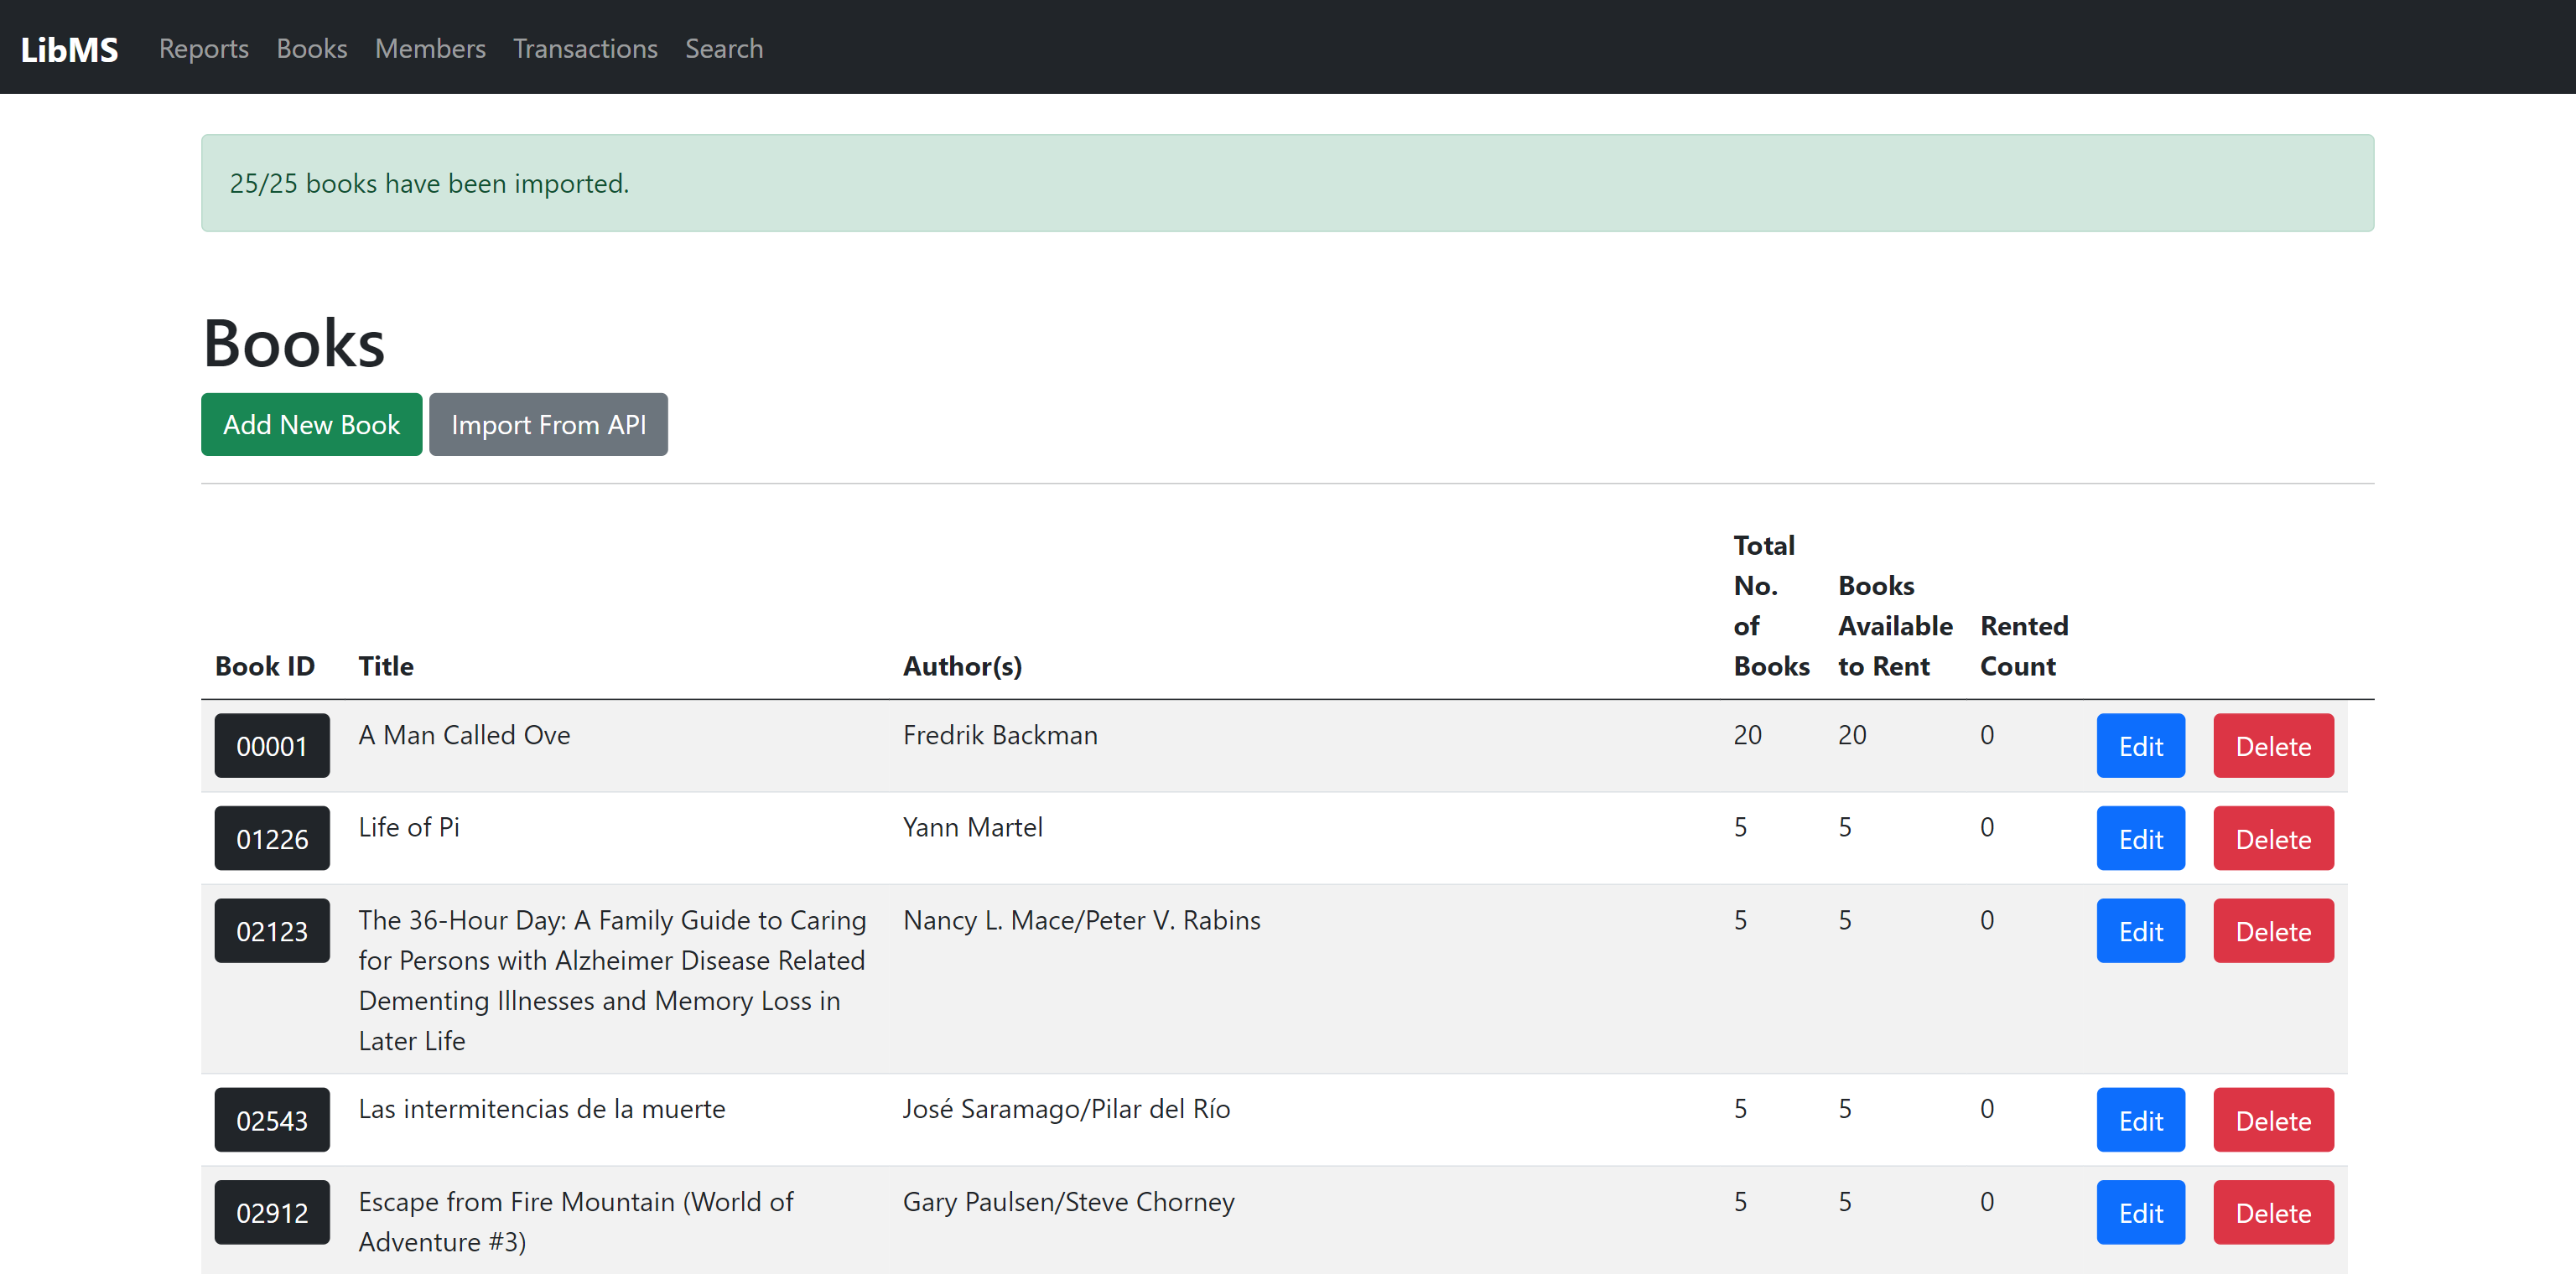Viewport: 2576px width, 1274px height.
Task: Click the title Life of Pi
Action: click(408, 826)
